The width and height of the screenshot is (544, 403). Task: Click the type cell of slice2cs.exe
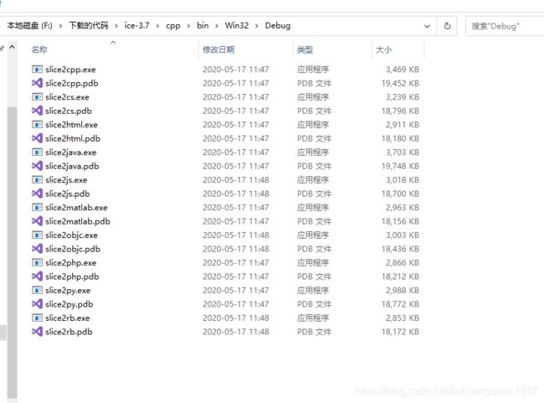coord(313,97)
